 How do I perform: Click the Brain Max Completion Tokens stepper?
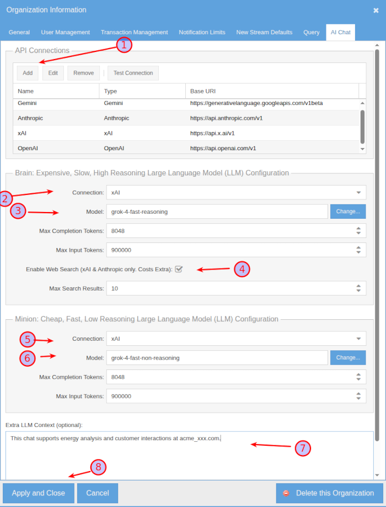pyautogui.click(x=358, y=231)
